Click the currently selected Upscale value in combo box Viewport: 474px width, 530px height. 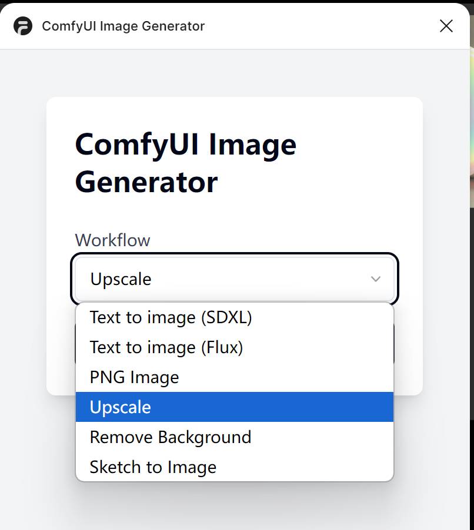(120, 279)
